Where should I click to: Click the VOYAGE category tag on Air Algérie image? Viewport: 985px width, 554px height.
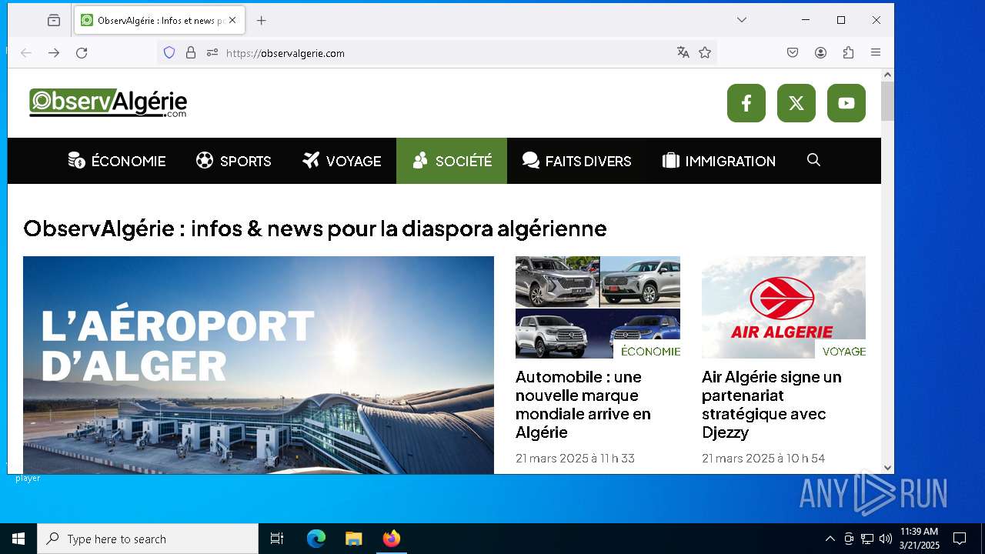tap(843, 351)
